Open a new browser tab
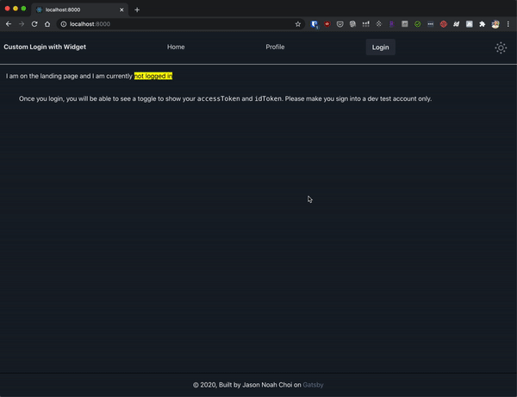This screenshot has width=517, height=397. coord(137,9)
